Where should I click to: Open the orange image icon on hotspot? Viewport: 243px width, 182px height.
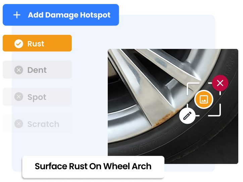(x=204, y=99)
